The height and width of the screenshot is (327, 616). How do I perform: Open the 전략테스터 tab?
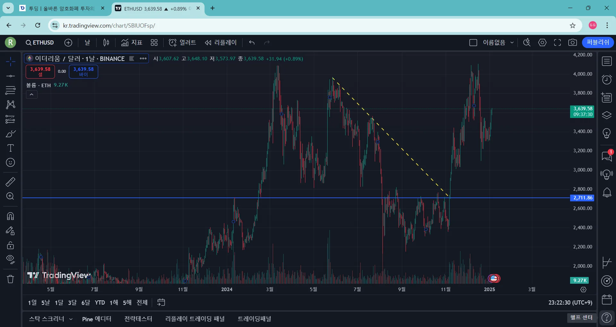tap(138, 319)
